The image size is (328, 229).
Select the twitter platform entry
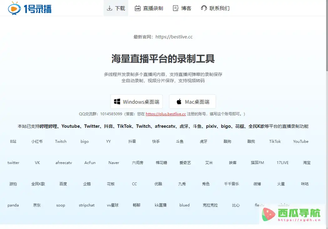(13, 163)
